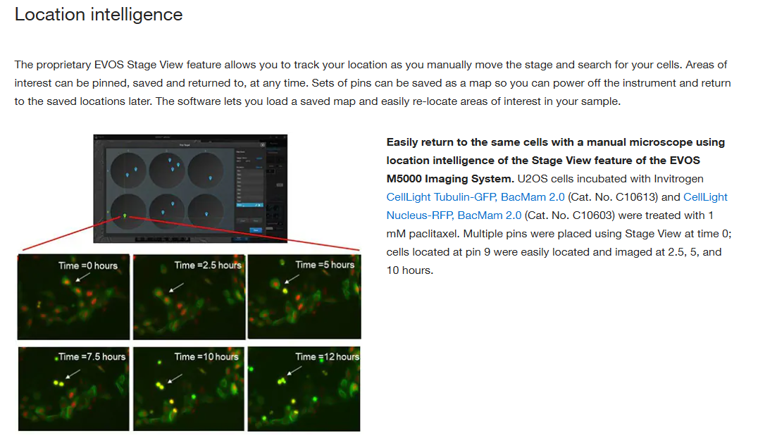The width and height of the screenshot is (758, 438).
Task: Click the Location intelligence heading
Action: click(99, 15)
